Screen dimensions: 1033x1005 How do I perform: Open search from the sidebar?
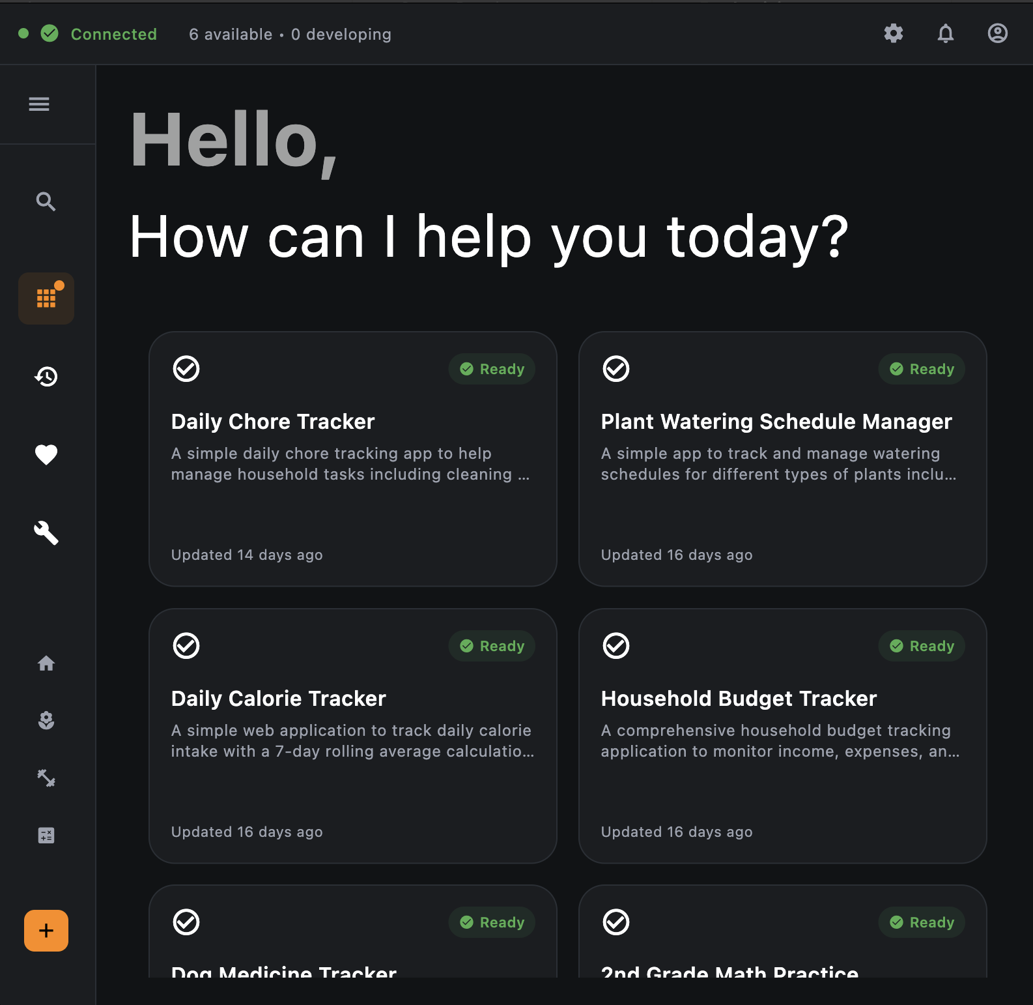pos(46,201)
